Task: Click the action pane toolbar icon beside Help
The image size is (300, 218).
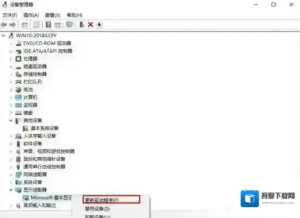Action: (58, 25)
